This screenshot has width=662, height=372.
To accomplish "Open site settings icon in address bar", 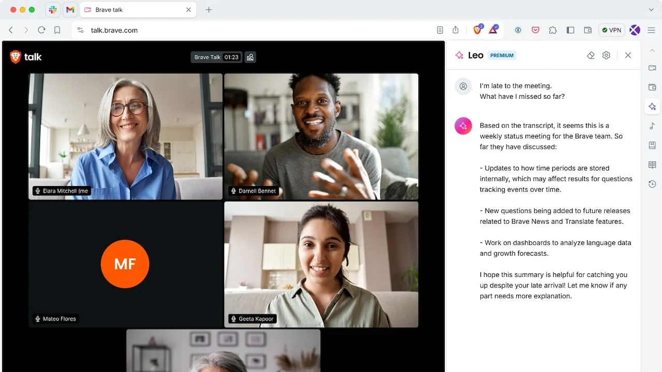I will (80, 30).
